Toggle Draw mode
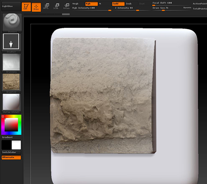207x184 pixels. coord(36,7)
